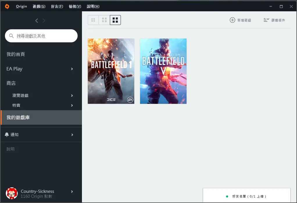Image resolution: width=297 pixels, height=203 pixels.
Task: Click the green online status dot
Action: click(x=227, y=196)
